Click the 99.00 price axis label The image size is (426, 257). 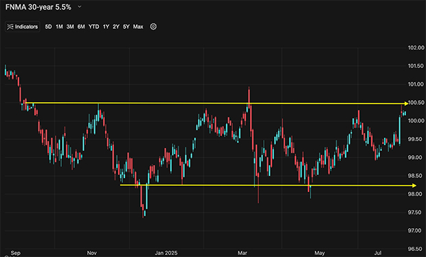point(416,157)
